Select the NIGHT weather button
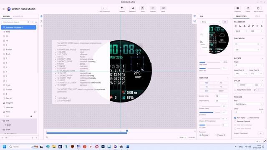Image resolution: width=267 pixels, height=150 pixels. click(221, 91)
